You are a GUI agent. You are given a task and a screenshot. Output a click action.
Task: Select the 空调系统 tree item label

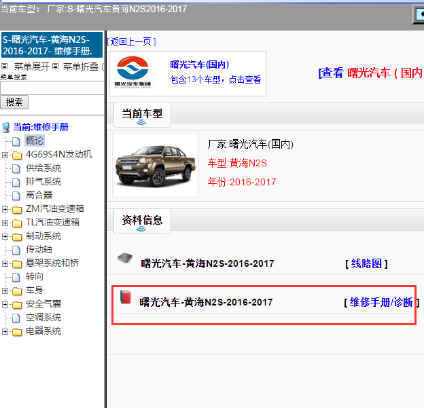coord(43,318)
